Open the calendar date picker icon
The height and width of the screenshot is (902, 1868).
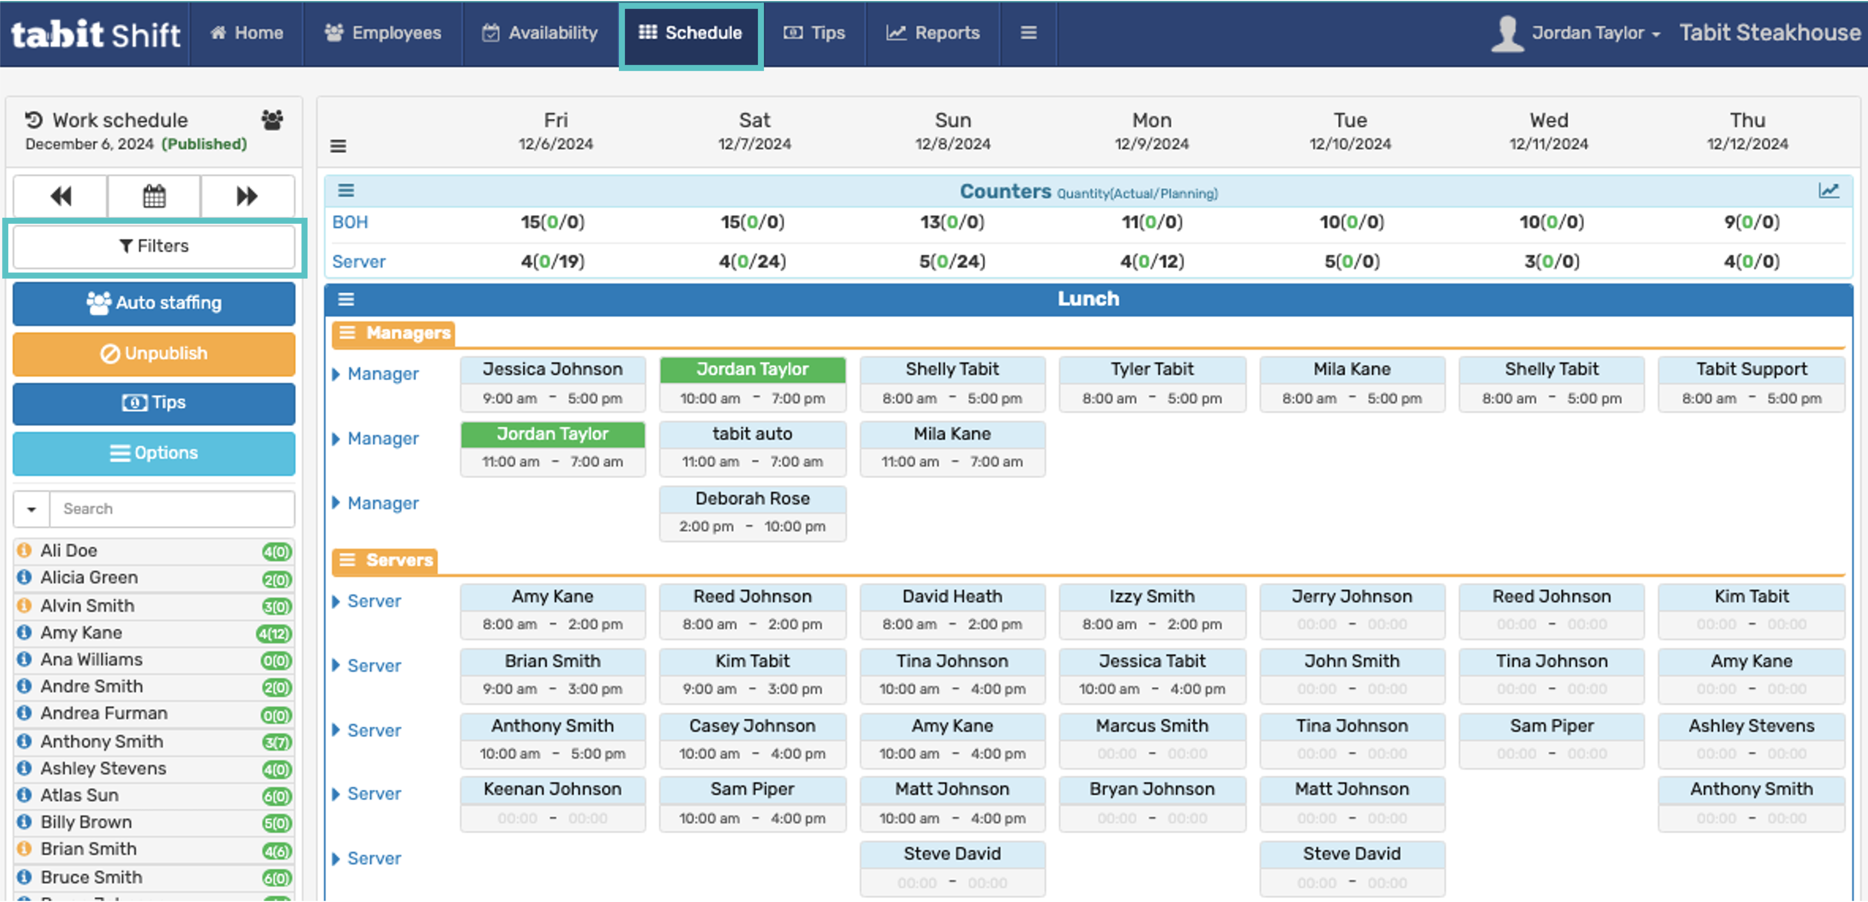[x=154, y=196]
